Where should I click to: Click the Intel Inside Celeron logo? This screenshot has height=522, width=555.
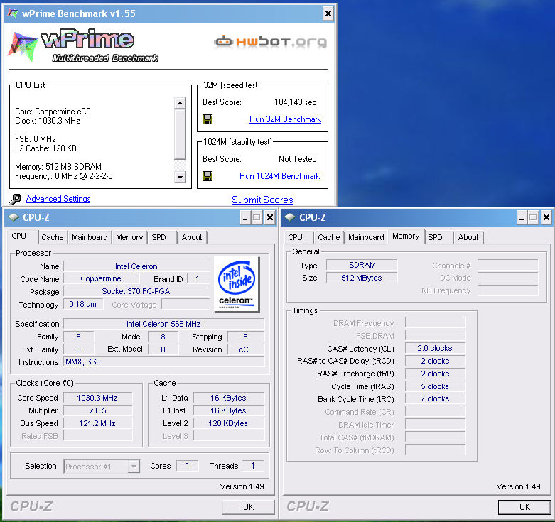click(x=237, y=284)
